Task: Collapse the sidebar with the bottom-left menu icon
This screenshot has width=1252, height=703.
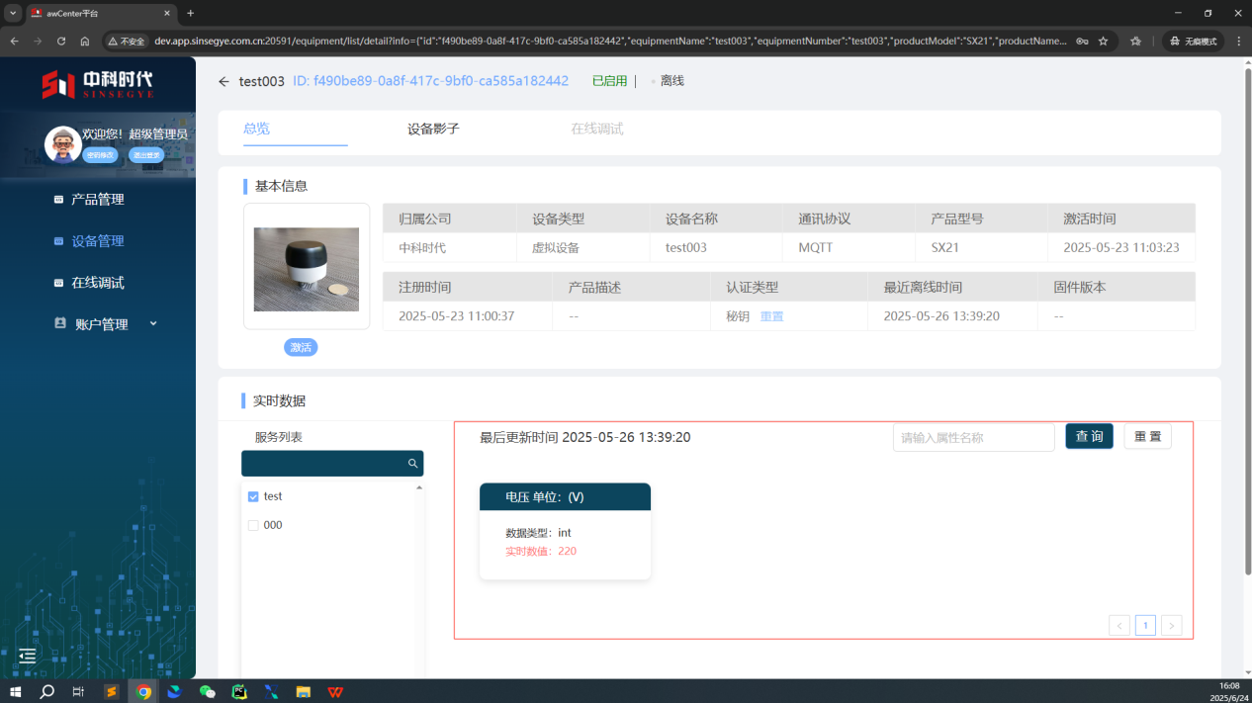Action: [28, 656]
